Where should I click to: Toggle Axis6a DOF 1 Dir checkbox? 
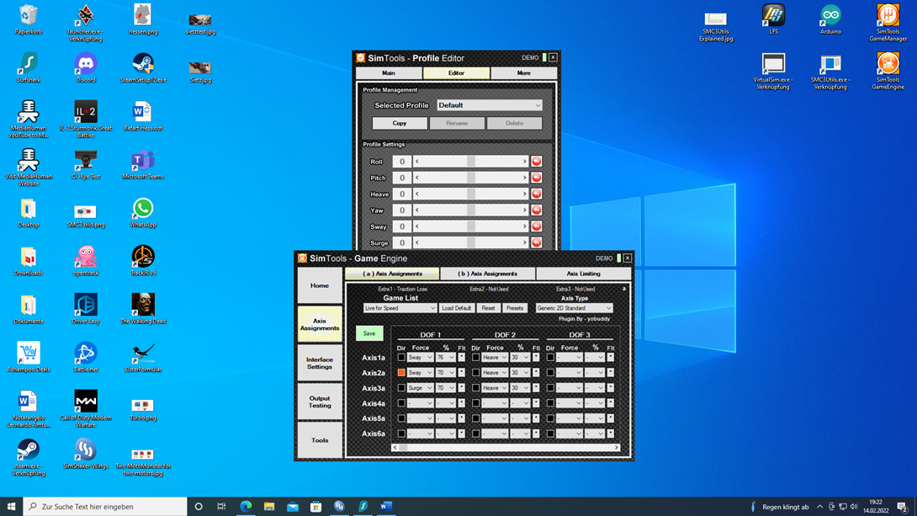401,434
